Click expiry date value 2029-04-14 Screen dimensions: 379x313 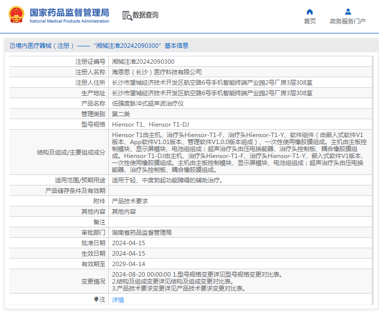128,264
